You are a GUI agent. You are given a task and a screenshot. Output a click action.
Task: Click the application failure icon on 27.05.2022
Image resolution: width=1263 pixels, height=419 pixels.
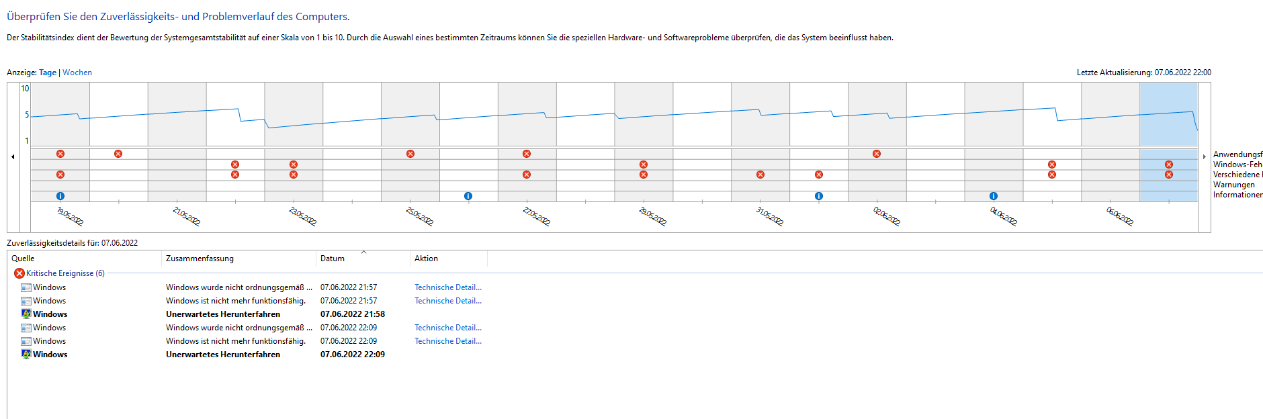coord(527,154)
